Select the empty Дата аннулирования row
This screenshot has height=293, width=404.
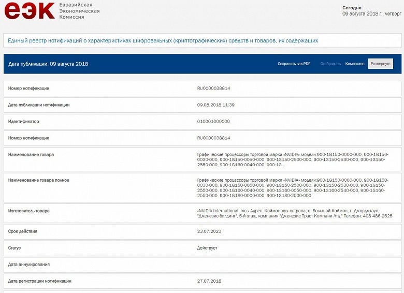click(202, 265)
